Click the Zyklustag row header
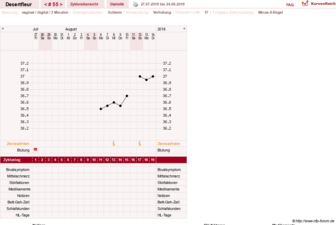 click(12, 160)
